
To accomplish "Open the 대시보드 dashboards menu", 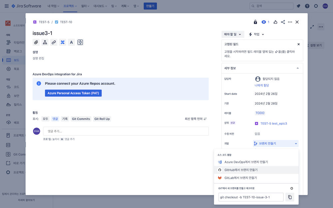I will [100, 6].
